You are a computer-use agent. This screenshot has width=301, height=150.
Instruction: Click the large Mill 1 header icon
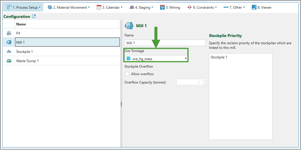tap(129, 26)
